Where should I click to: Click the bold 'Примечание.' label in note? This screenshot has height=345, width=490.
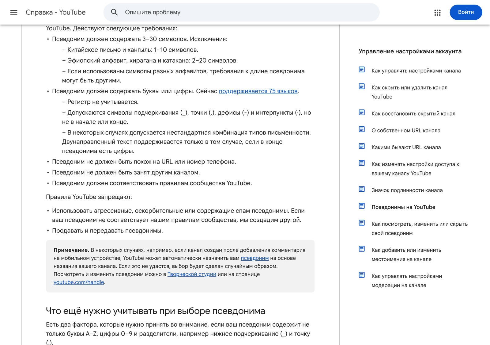coord(71,250)
